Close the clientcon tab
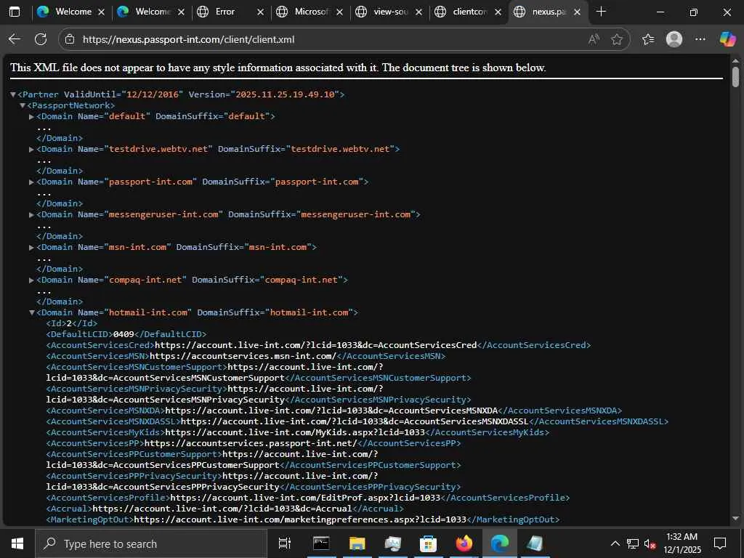The width and height of the screenshot is (744, 558). [x=498, y=12]
